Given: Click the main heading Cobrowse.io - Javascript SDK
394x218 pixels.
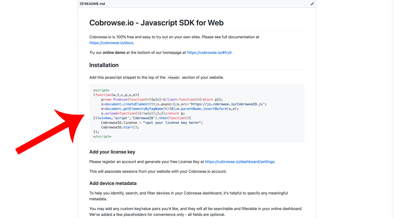Looking at the screenshot, I should tap(156, 23).
